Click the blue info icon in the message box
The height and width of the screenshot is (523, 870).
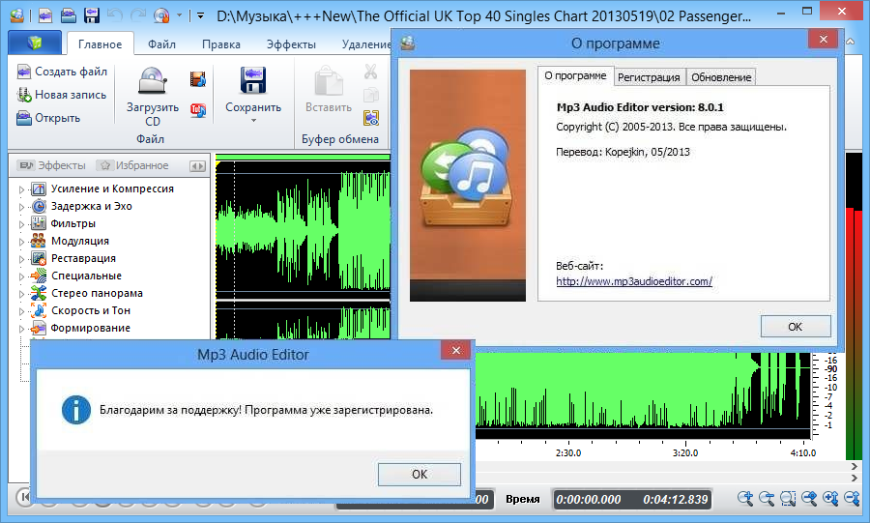[76, 410]
